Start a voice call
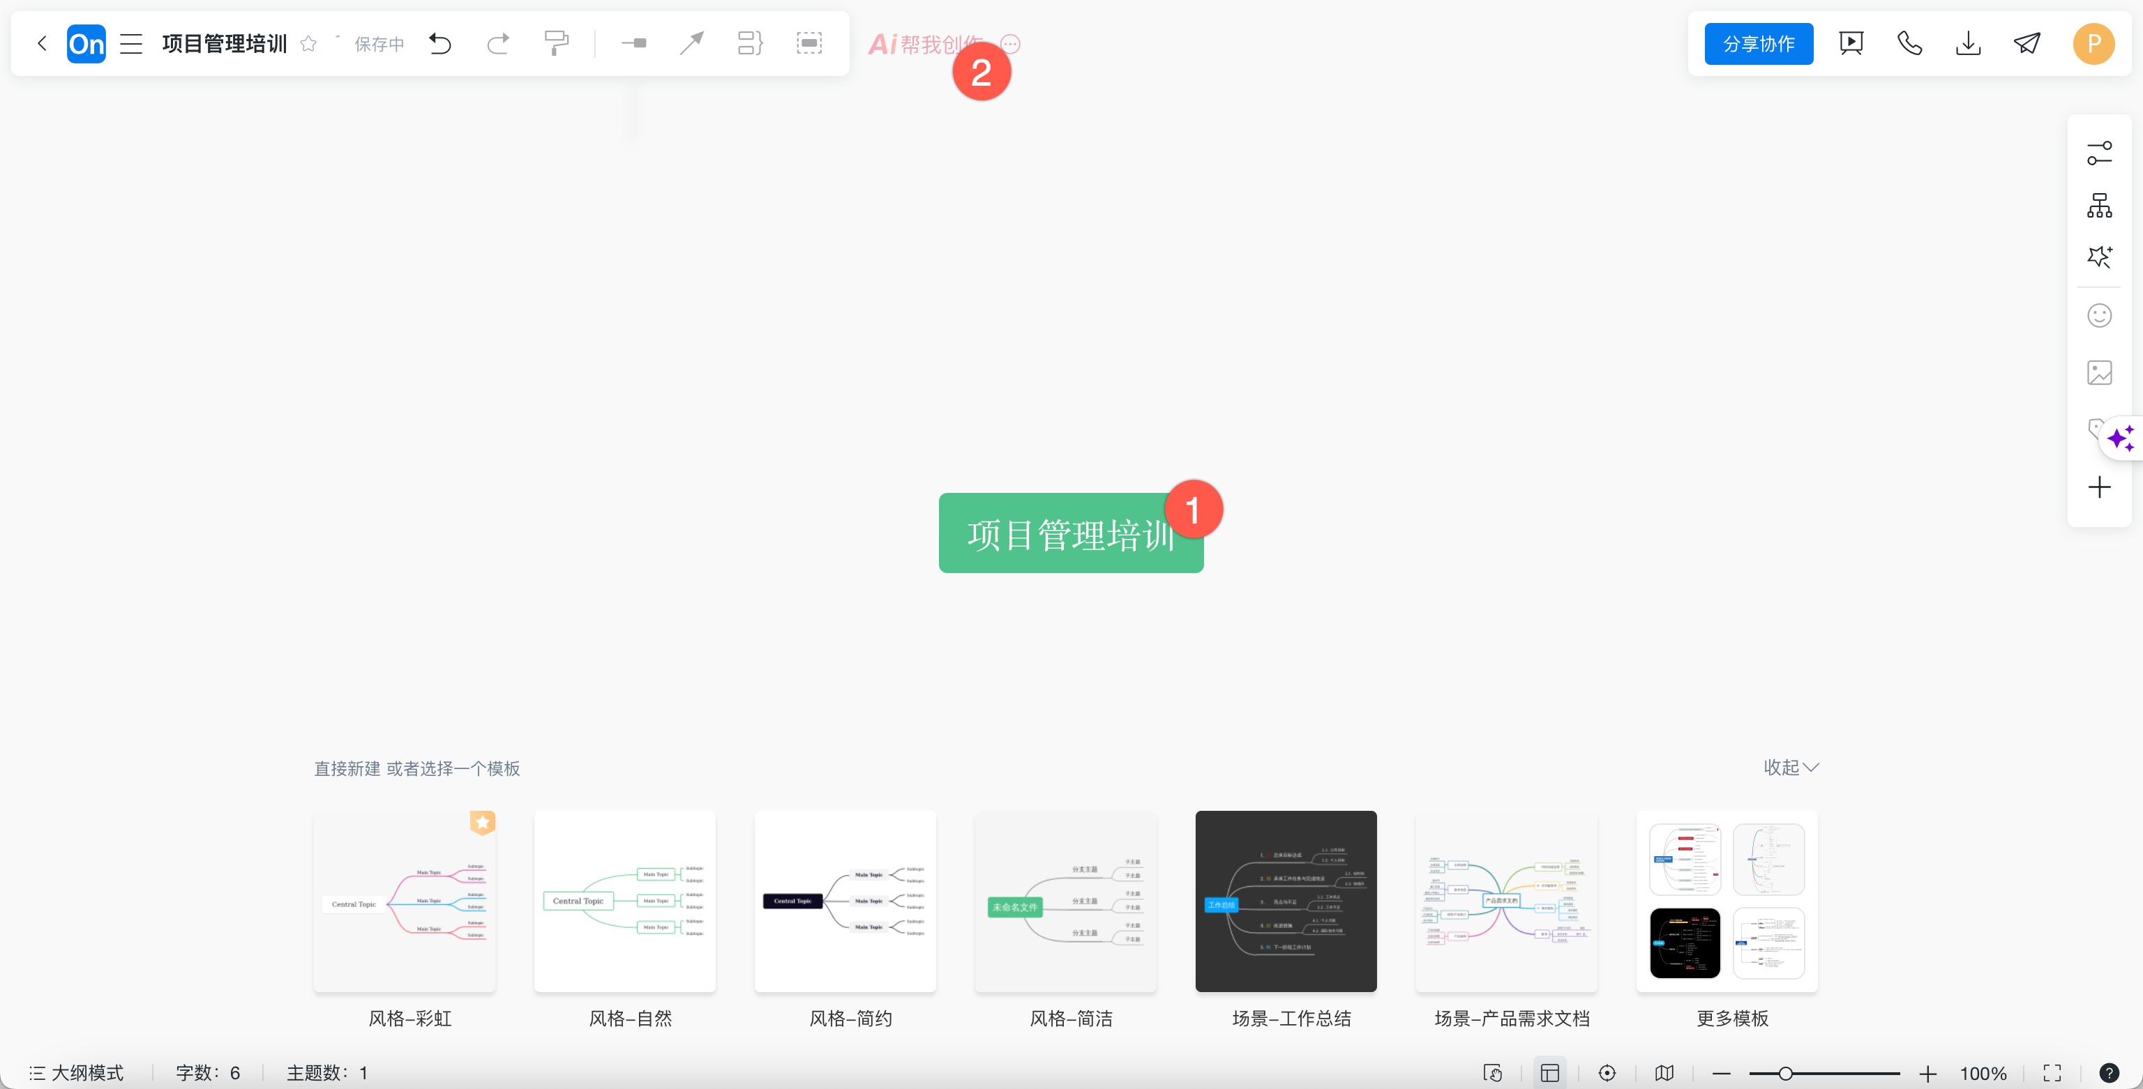Viewport: 2143px width, 1089px height. [1909, 43]
